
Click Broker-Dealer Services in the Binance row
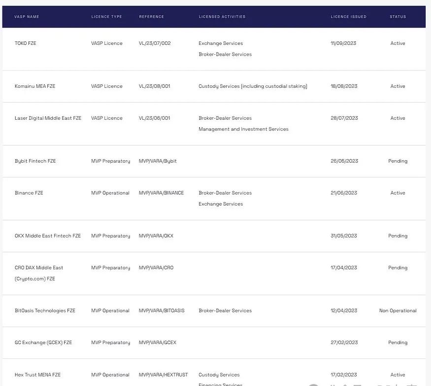pyautogui.click(x=225, y=193)
